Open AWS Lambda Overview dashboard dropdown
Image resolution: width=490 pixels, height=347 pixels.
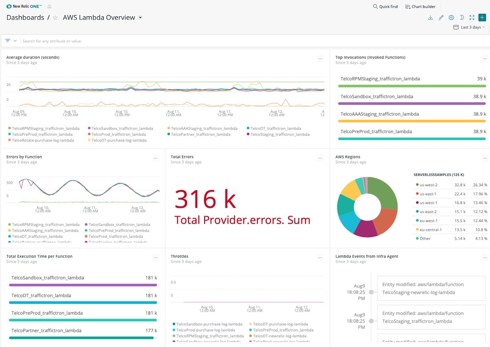pos(140,18)
